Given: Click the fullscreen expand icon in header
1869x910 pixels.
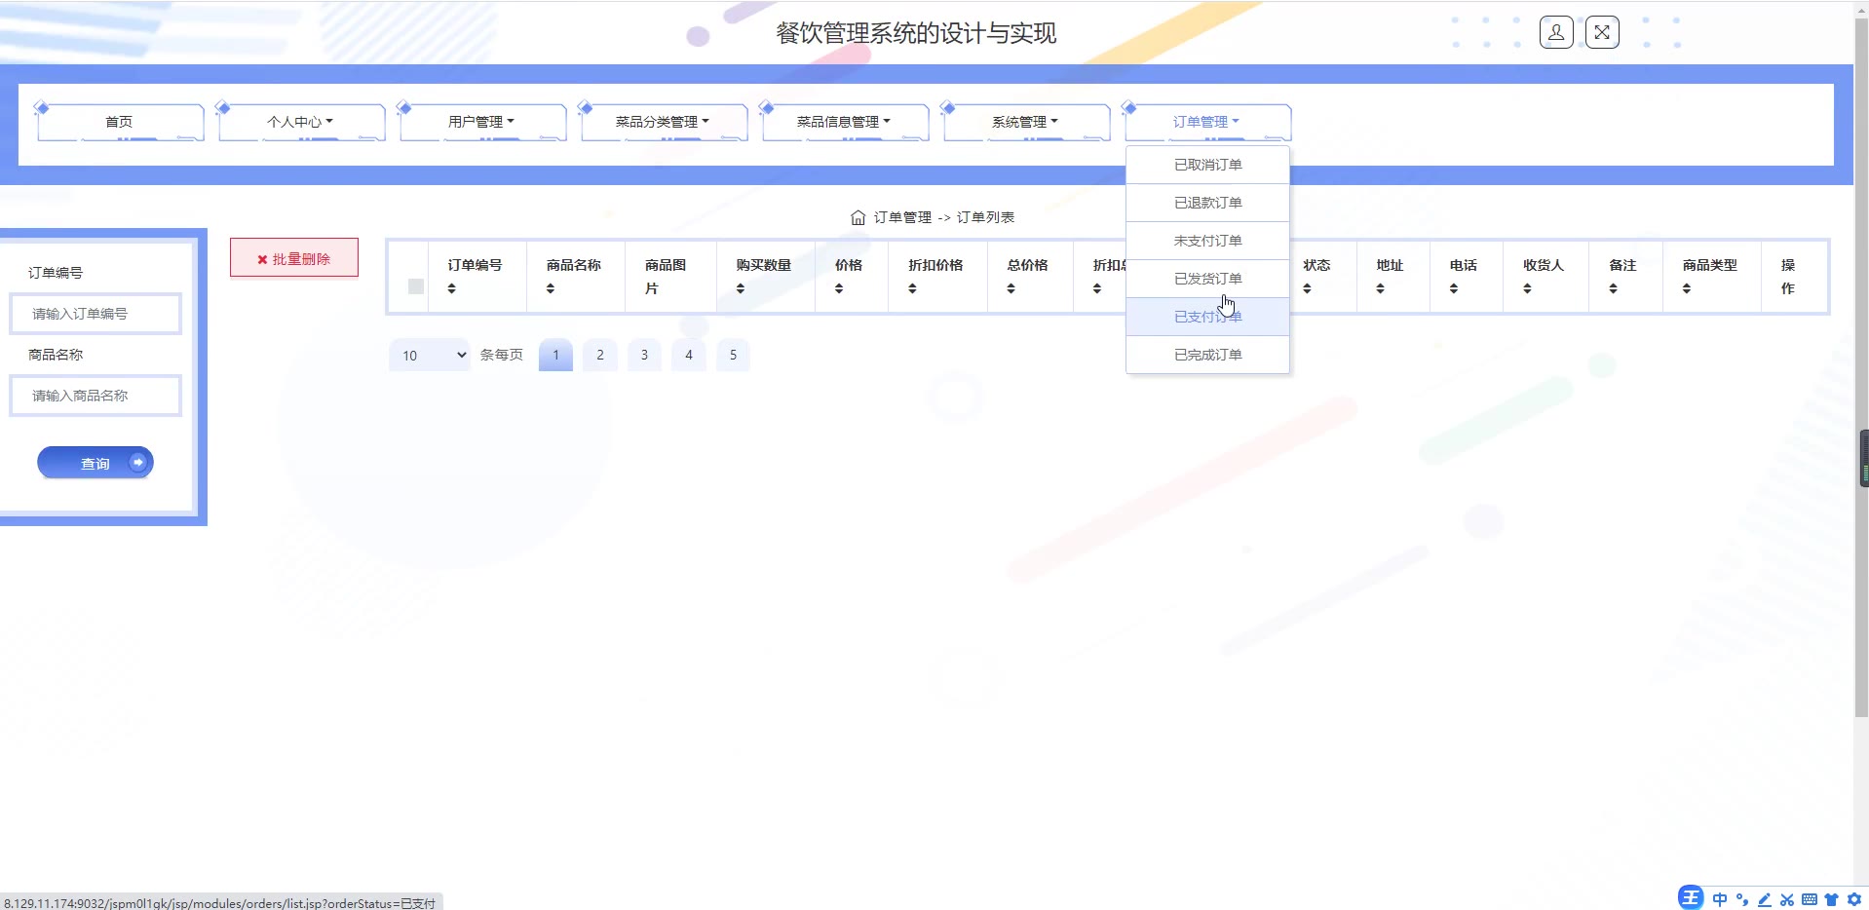Looking at the screenshot, I should click(1602, 33).
